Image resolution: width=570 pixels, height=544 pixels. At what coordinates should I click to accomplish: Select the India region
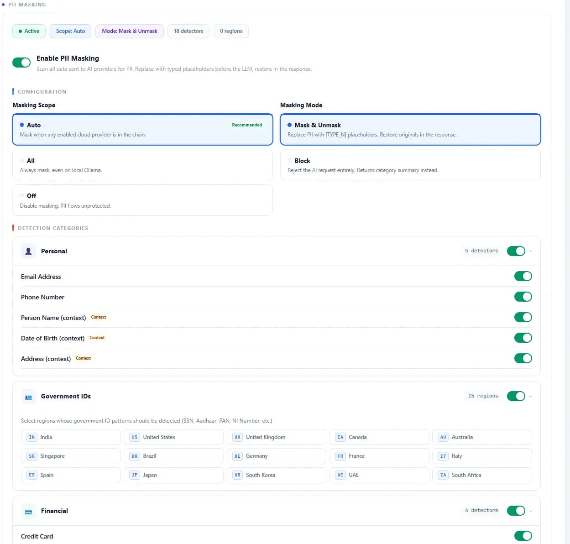point(71,437)
